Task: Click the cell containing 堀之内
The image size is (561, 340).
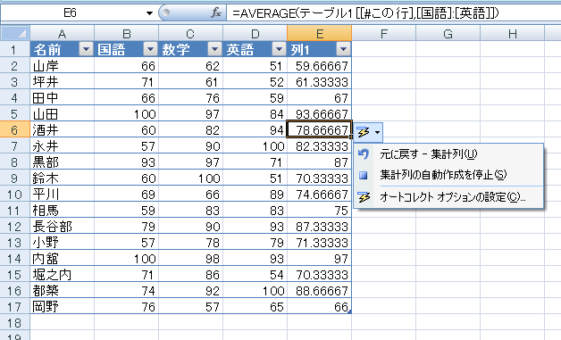Action: [63, 274]
